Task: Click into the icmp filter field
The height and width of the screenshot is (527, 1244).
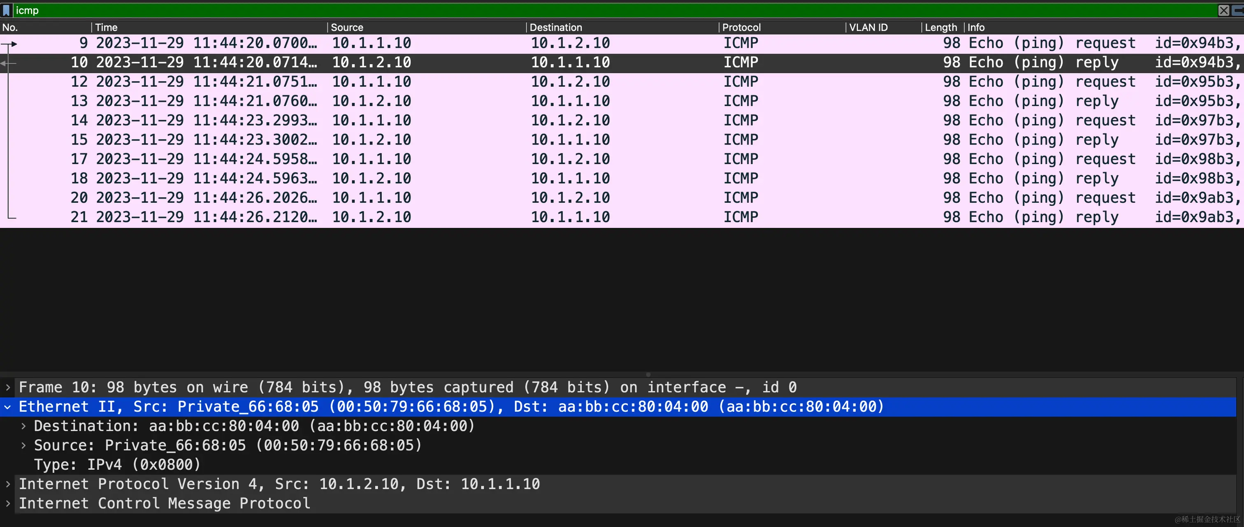Action: pyautogui.click(x=580, y=10)
